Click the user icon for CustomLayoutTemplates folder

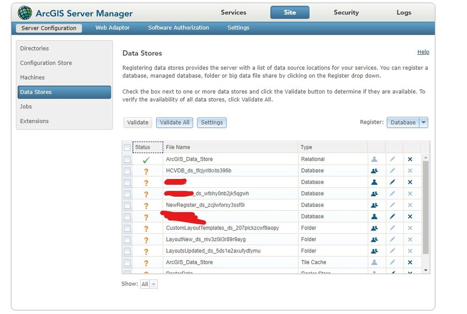click(x=374, y=228)
